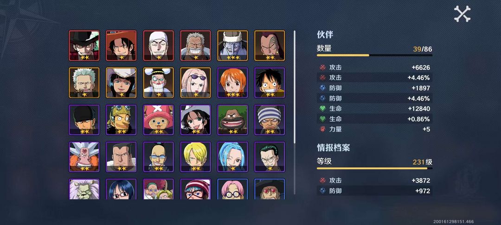Select Chopper with pink hat
Image resolution: width=501 pixels, height=225 pixels.
coord(159,120)
